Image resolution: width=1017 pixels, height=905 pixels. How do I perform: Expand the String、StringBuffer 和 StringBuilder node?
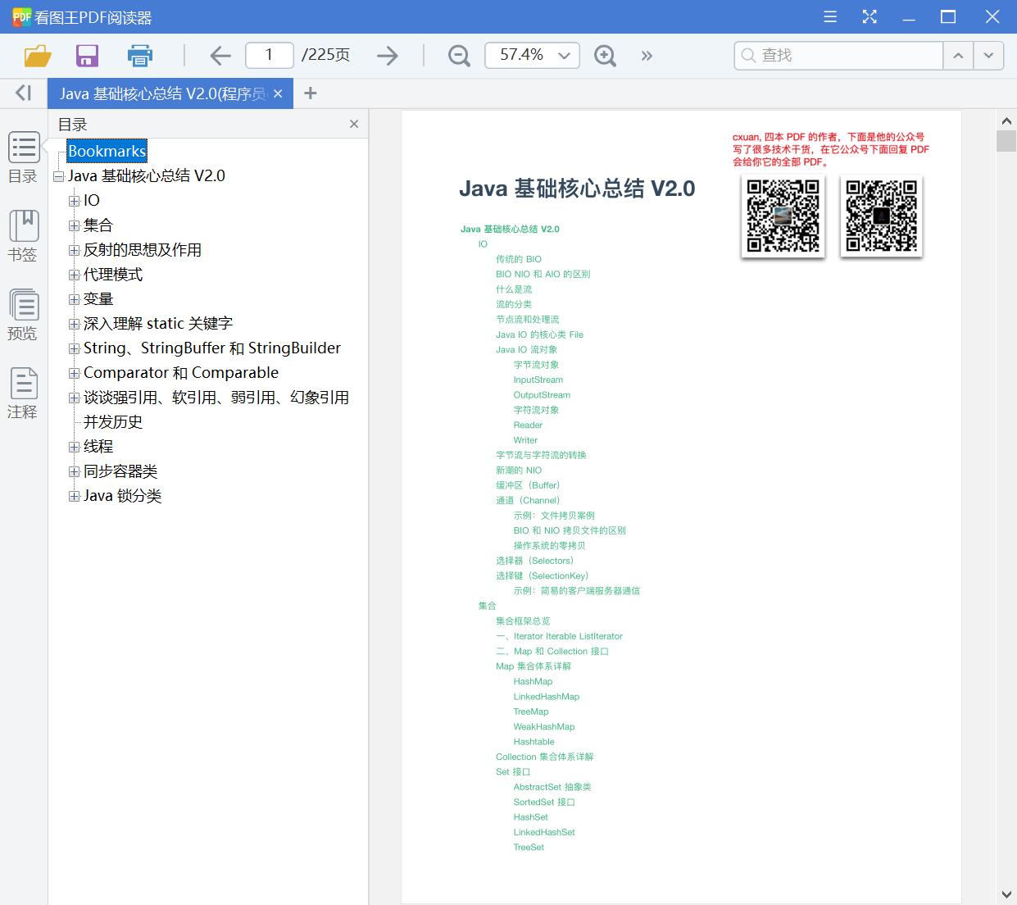pyautogui.click(x=74, y=348)
